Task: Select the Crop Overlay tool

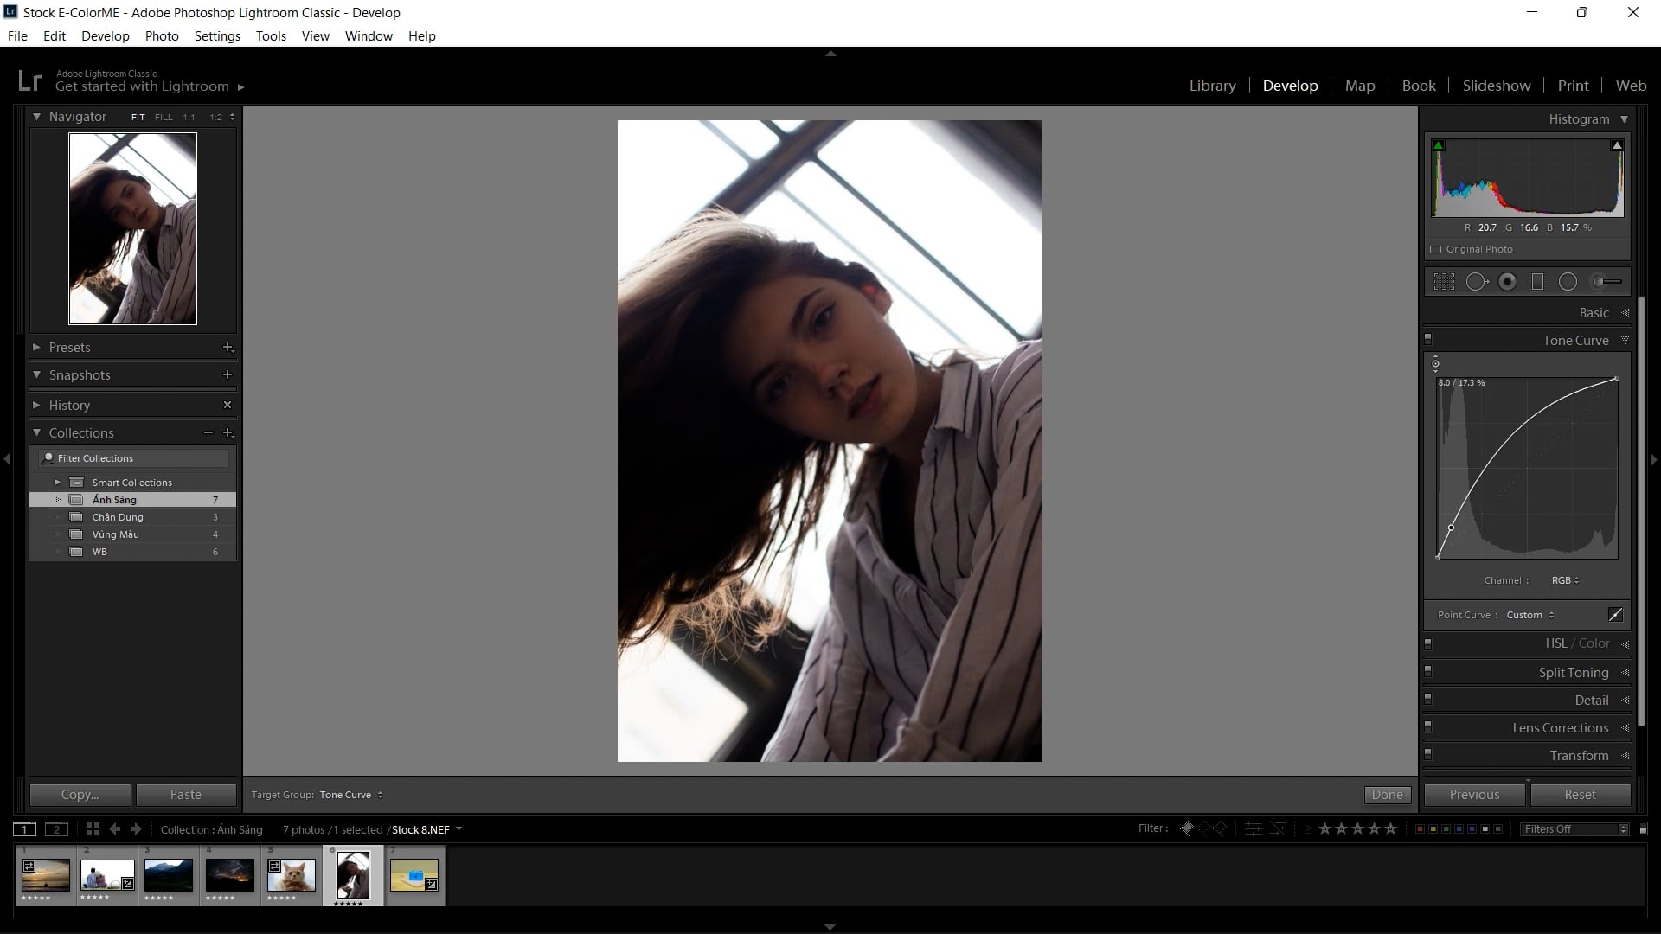Action: pos(1444,282)
